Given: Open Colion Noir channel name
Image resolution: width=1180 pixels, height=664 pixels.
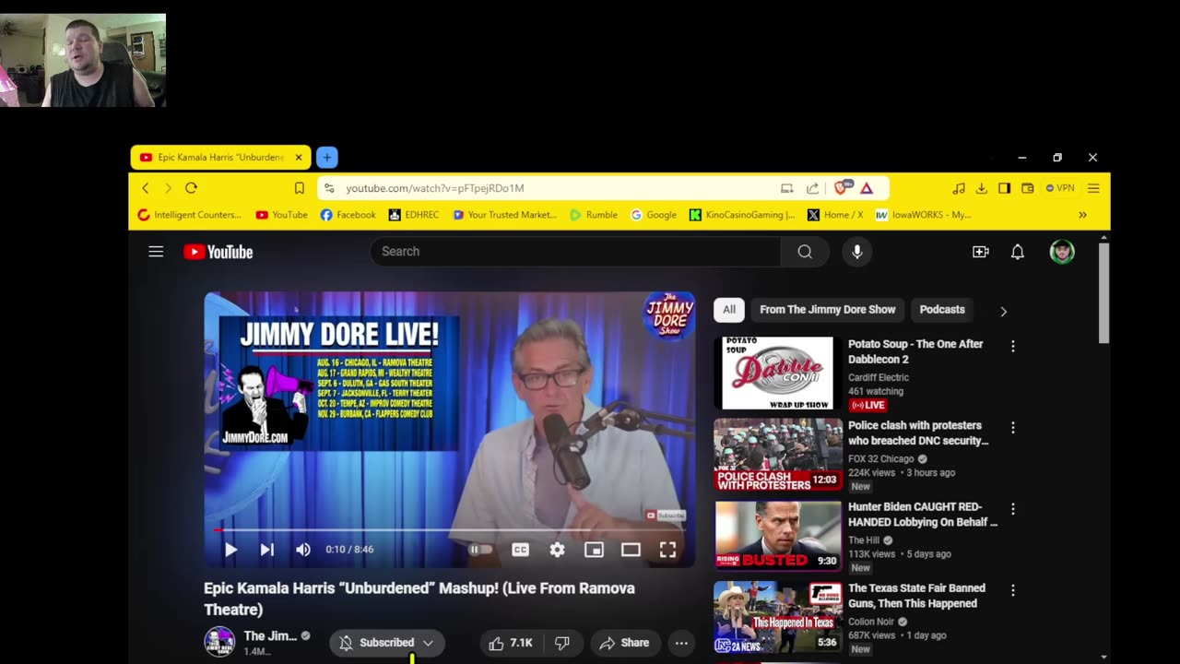Looking at the screenshot, I should pos(871,622).
